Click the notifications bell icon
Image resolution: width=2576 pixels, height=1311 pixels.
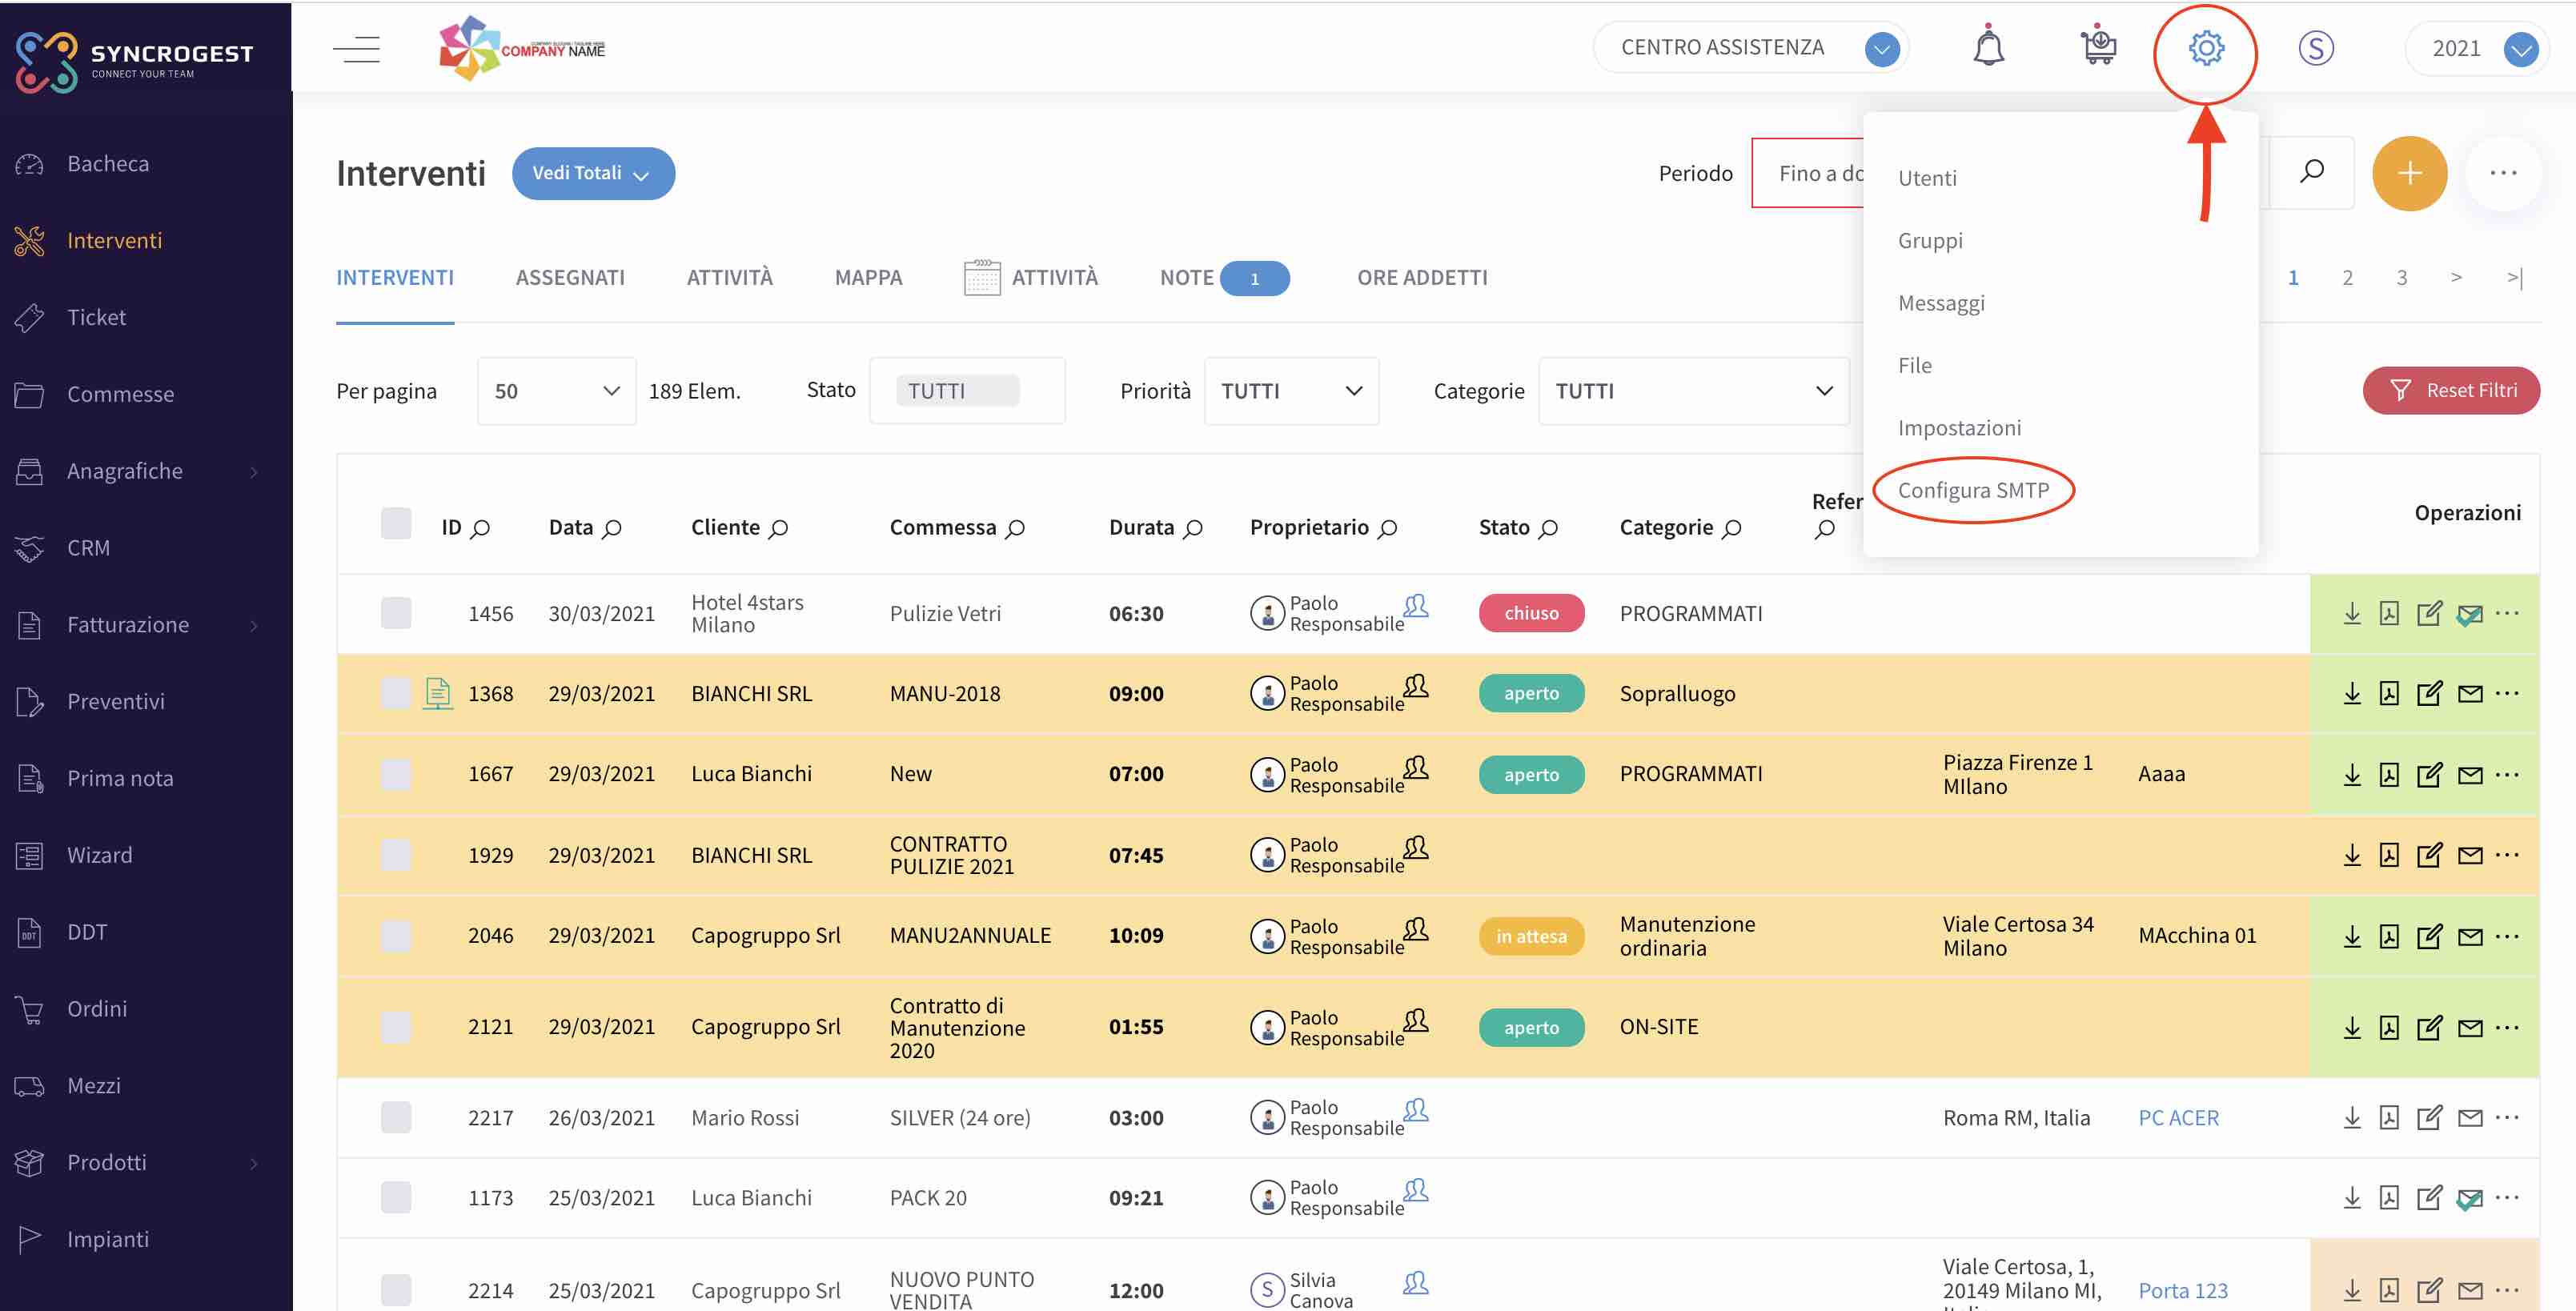tap(1988, 47)
